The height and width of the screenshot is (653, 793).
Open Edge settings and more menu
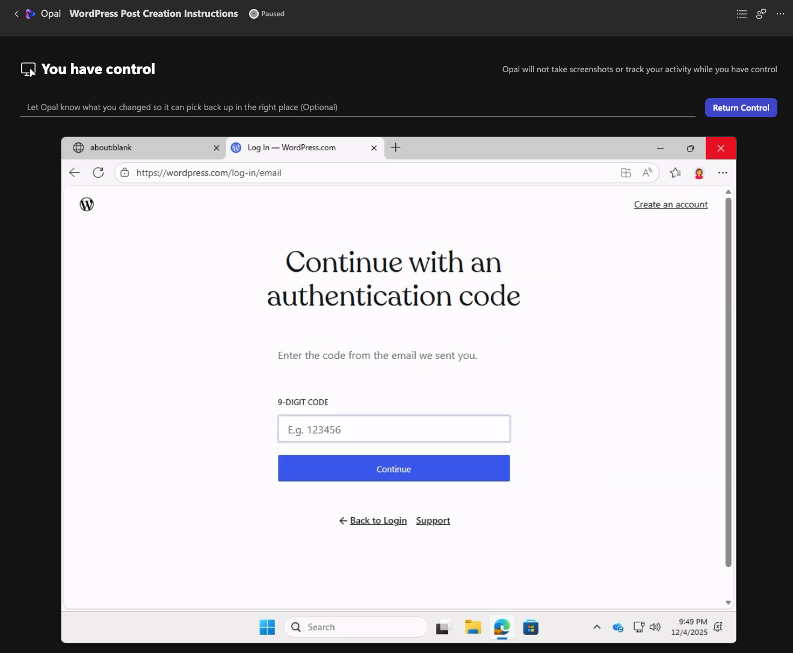click(x=723, y=173)
